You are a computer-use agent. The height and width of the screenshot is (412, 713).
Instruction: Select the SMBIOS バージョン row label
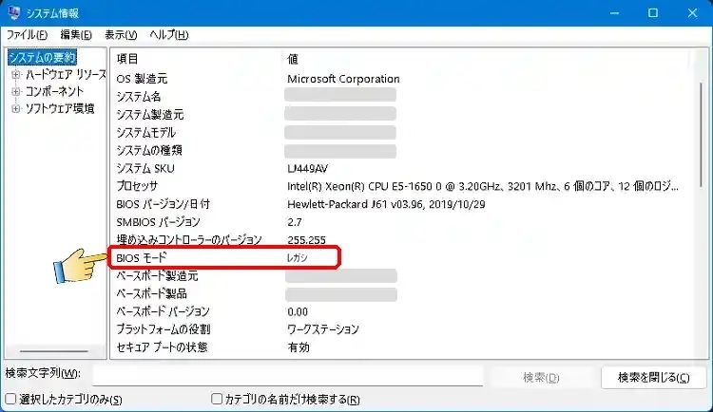[158, 222]
